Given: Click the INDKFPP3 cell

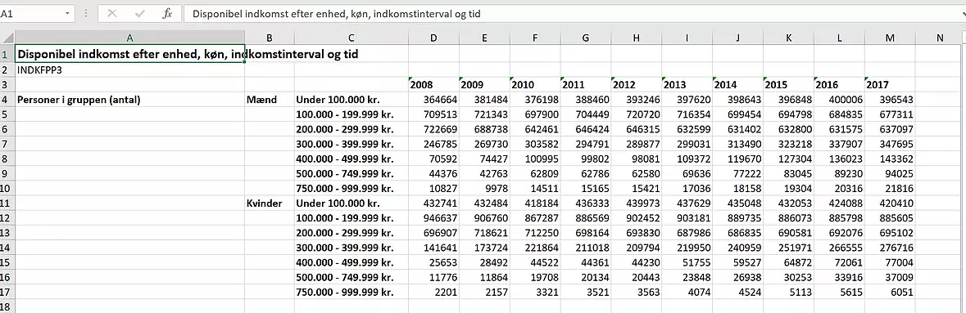Looking at the screenshot, I should pyautogui.click(x=130, y=70).
